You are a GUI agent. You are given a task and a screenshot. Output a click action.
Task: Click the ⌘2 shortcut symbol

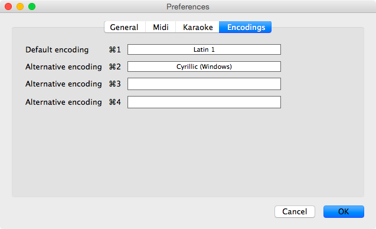point(115,67)
